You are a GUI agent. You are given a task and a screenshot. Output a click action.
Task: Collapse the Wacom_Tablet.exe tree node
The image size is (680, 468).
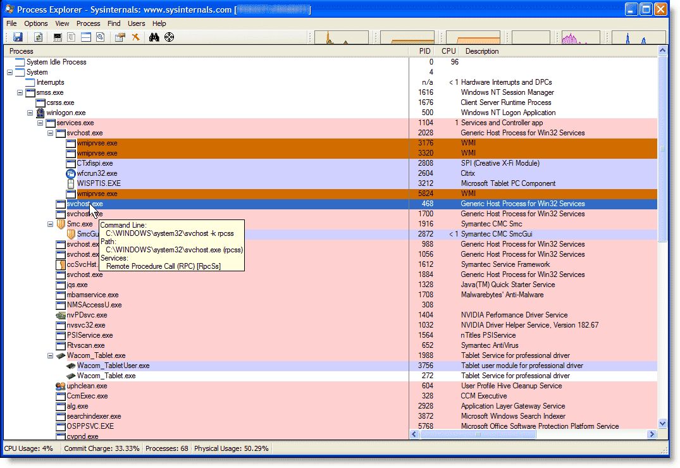coord(51,355)
